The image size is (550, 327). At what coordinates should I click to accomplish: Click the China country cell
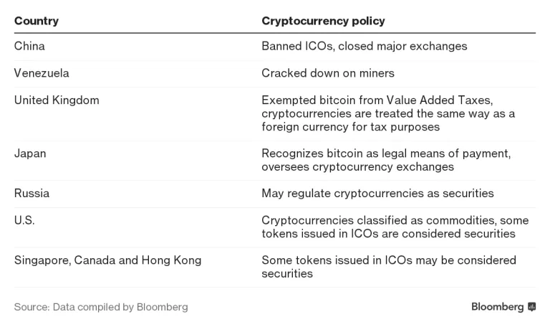29,46
